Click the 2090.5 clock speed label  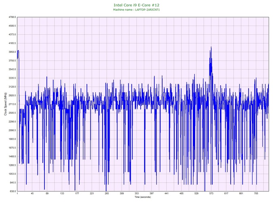(x=12, y=130)
